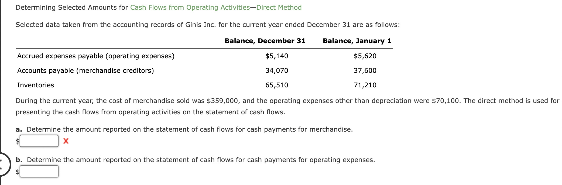The image size is (562, 185).
Task: Open the first answer input dropdown area
Action: [x=39, y=141]
